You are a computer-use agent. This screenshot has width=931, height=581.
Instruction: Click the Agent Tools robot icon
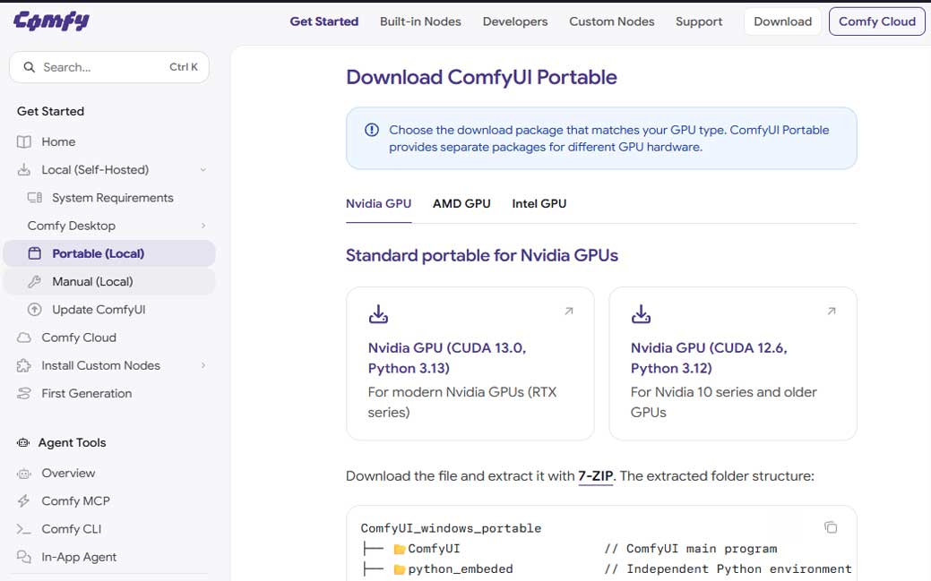click(23, 442)
